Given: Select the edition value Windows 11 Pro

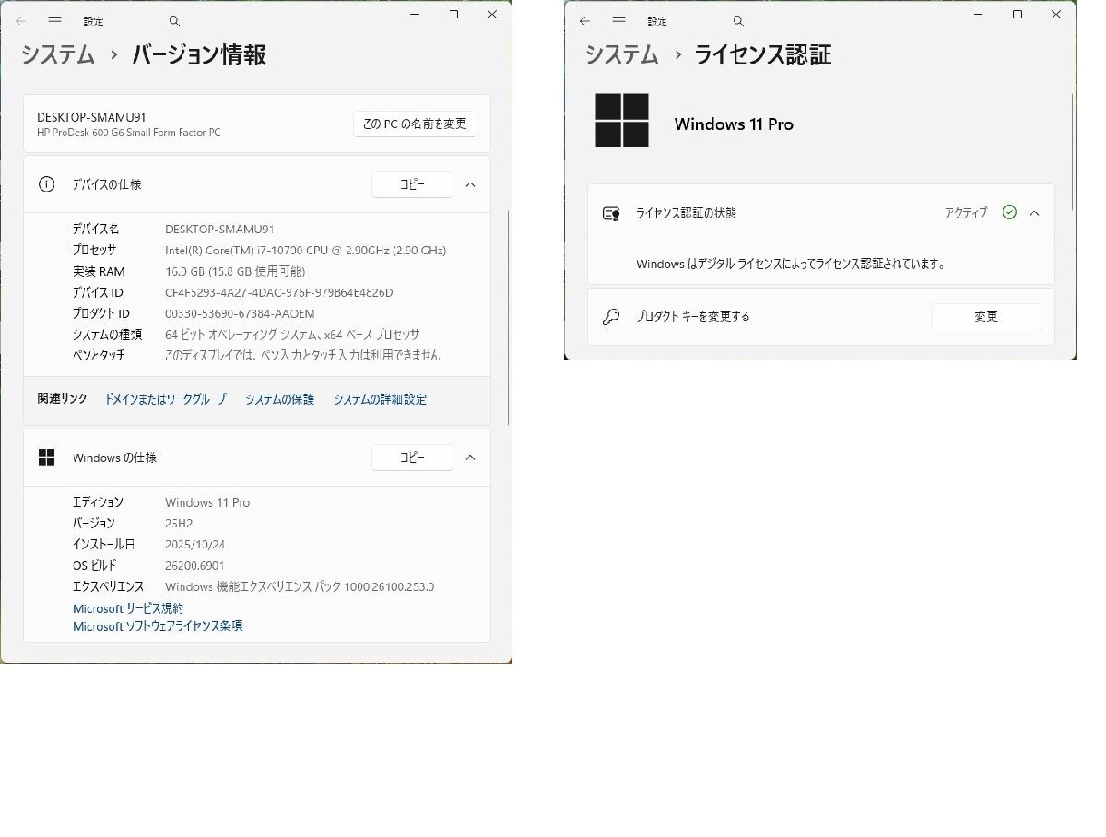Looking at the screenshot, I should [207, 502].
